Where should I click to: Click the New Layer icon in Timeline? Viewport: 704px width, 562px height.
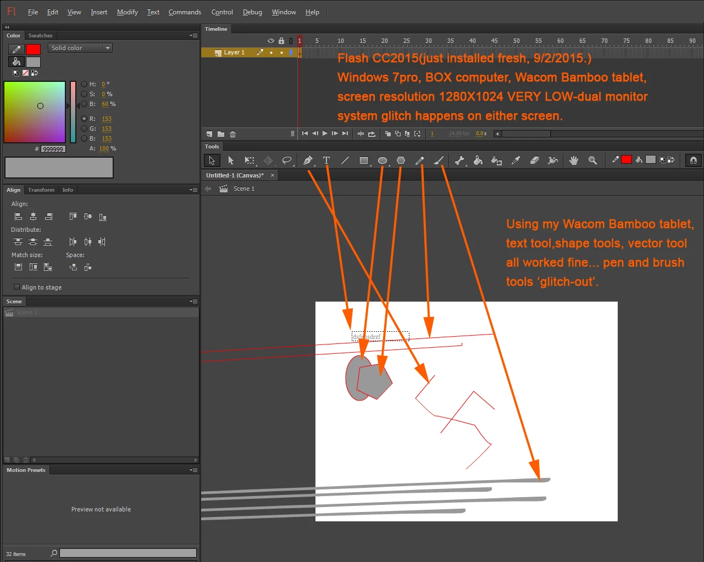click(209, 133)
